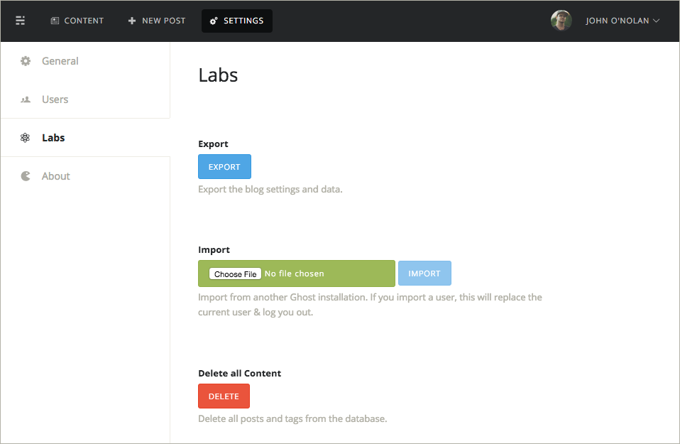
Task: Open the About settings page
Action: coord(55,175)
